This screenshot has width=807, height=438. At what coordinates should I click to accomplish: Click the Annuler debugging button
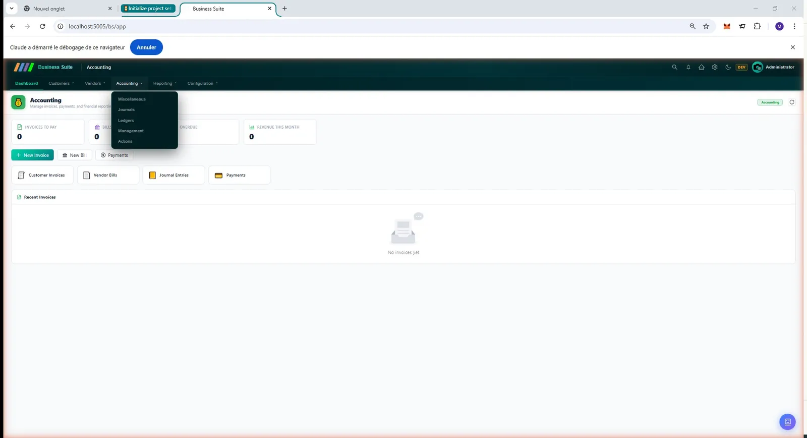pyautogui.click(x=146, y=47)
